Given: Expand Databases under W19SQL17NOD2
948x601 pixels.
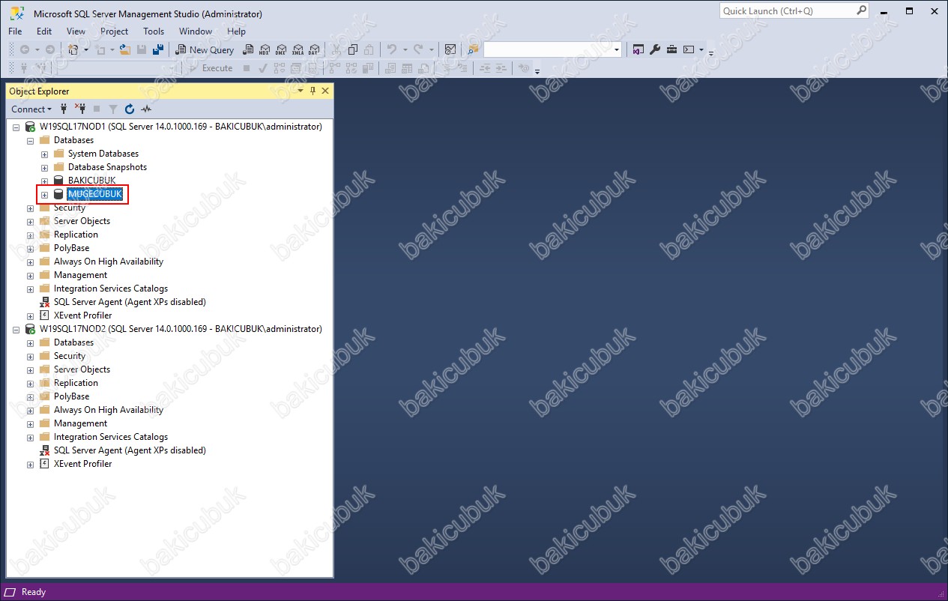Looking at the screenshot, I should [x=30, y=343].
